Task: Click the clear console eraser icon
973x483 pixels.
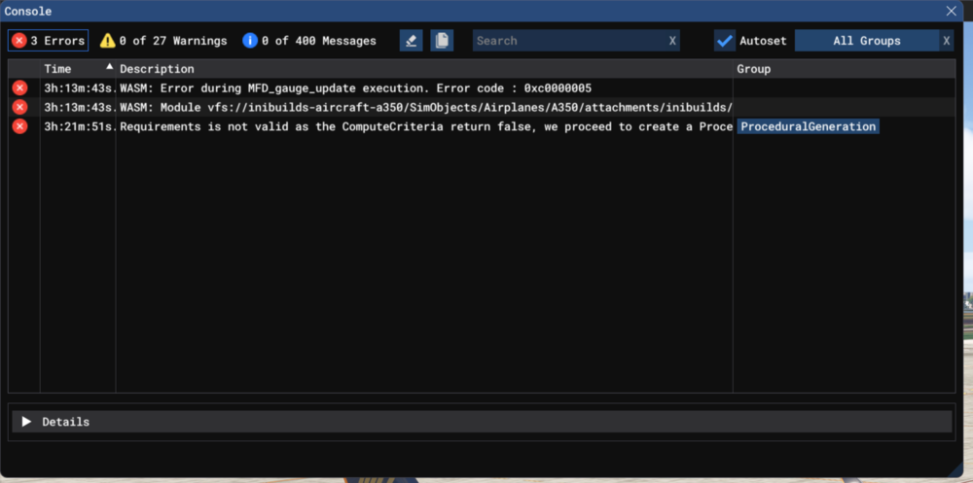Action: [411, 41]
